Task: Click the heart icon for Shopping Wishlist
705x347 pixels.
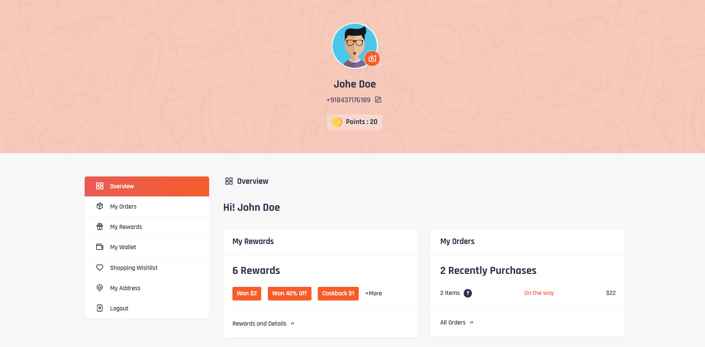Action: coord(100,268)
